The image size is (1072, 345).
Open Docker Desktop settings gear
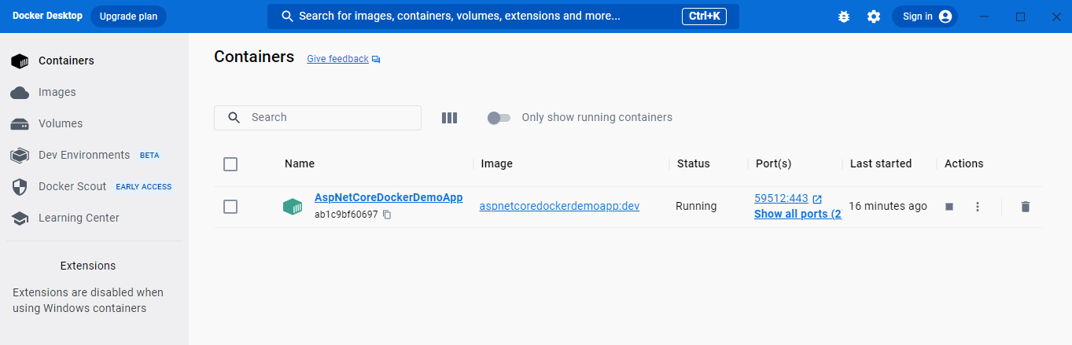coord(874,17)
